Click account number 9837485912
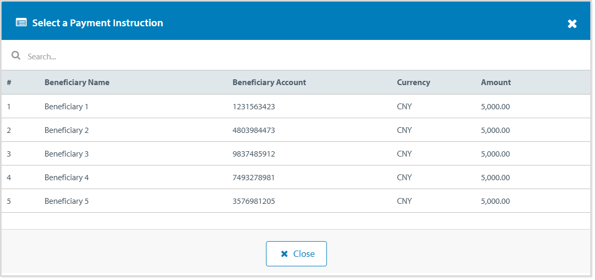The image size is (595, 280). tap(254, 154)
